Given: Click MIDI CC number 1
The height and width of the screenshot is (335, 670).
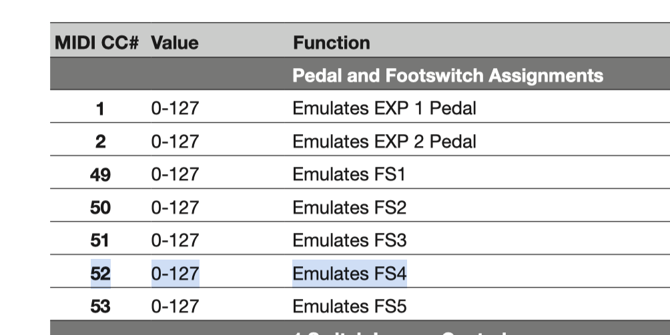Looking at the screenshot, I should coord(101,108).
